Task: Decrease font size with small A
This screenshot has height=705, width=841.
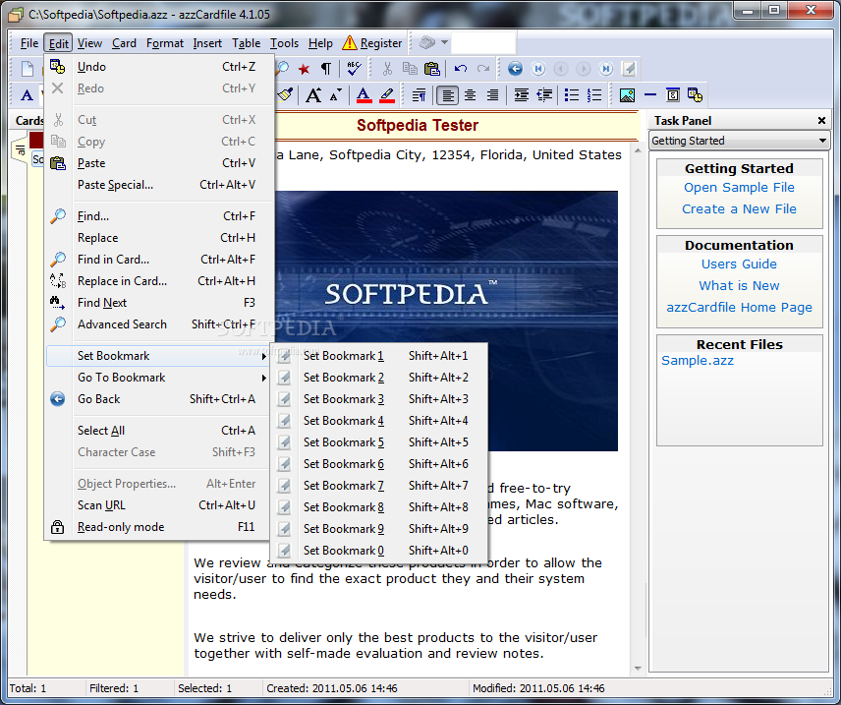Action: [x=336, y=95]
